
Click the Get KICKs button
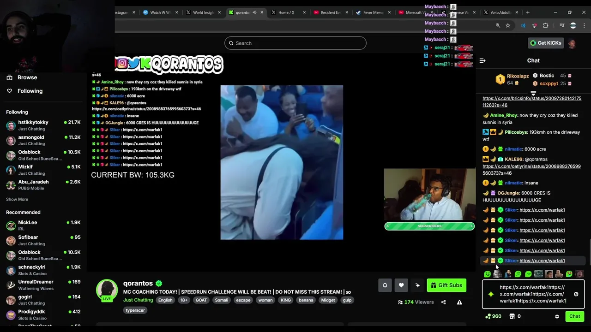coord(546,43)
